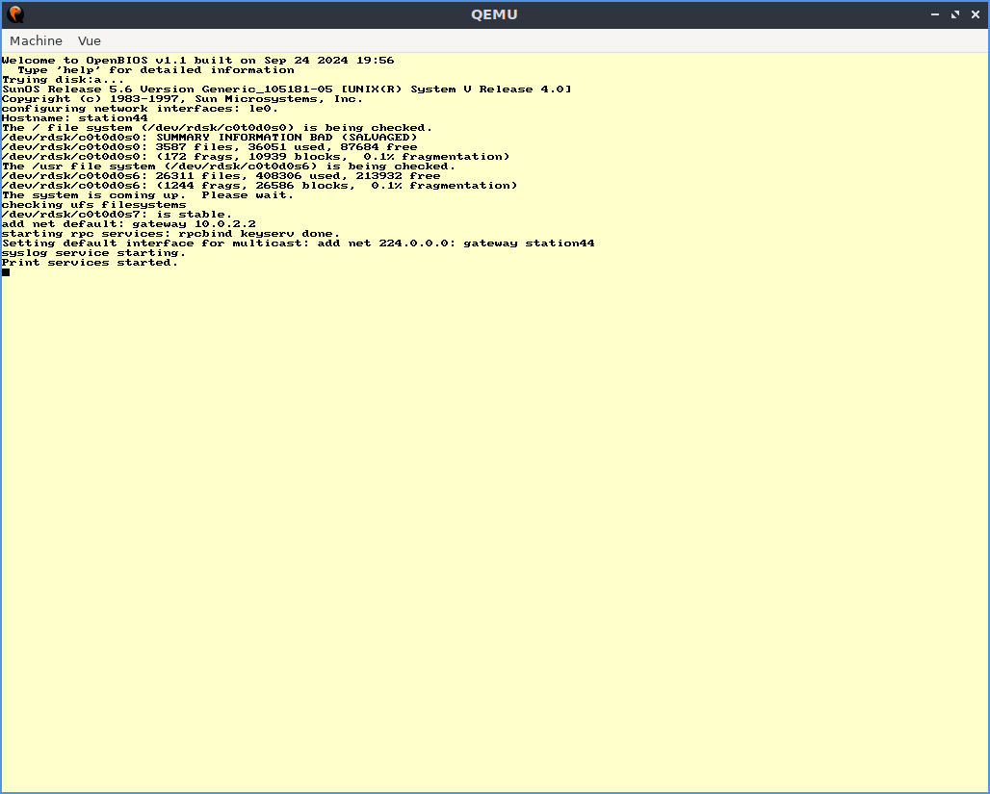Image resolution: width=990 pixels, height=794 pixels.
Task: Click the 'SUMMARY INFORMATION BAD (SALVAGED)' line
Action: [210, 138]
